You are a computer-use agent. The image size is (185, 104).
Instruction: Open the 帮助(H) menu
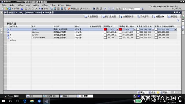pos(69,5)
